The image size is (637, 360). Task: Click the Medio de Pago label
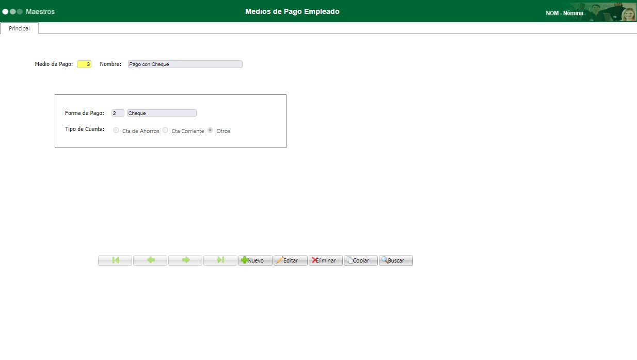(x=54, y=64)
